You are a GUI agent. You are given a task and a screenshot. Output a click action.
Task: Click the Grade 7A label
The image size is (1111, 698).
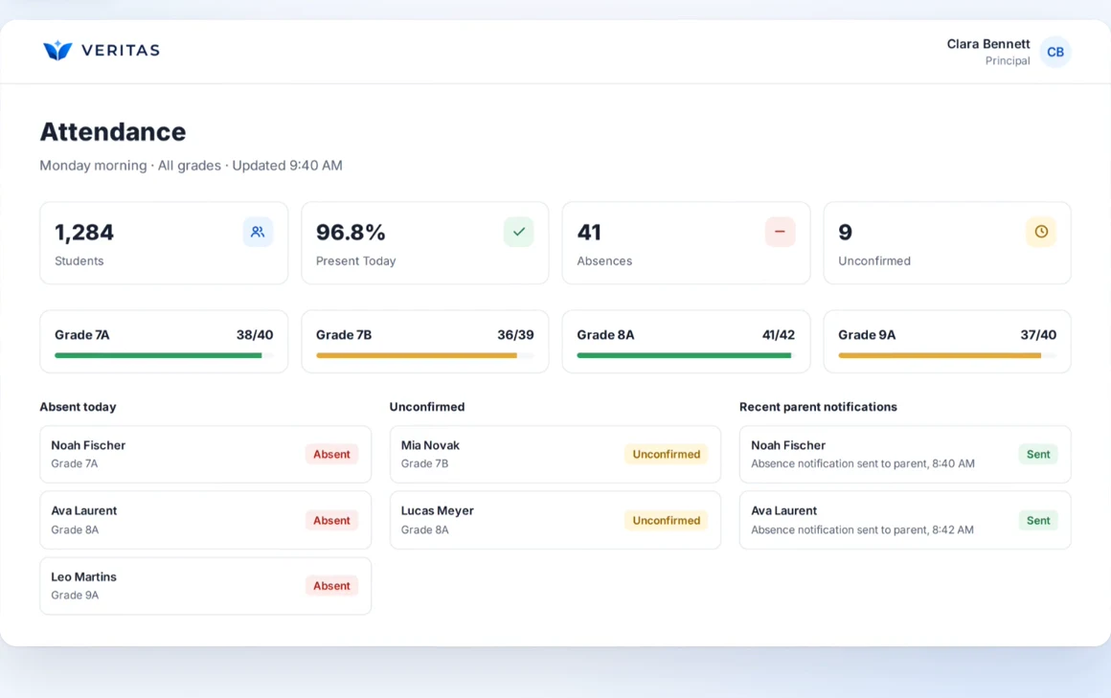coord(82,334)
